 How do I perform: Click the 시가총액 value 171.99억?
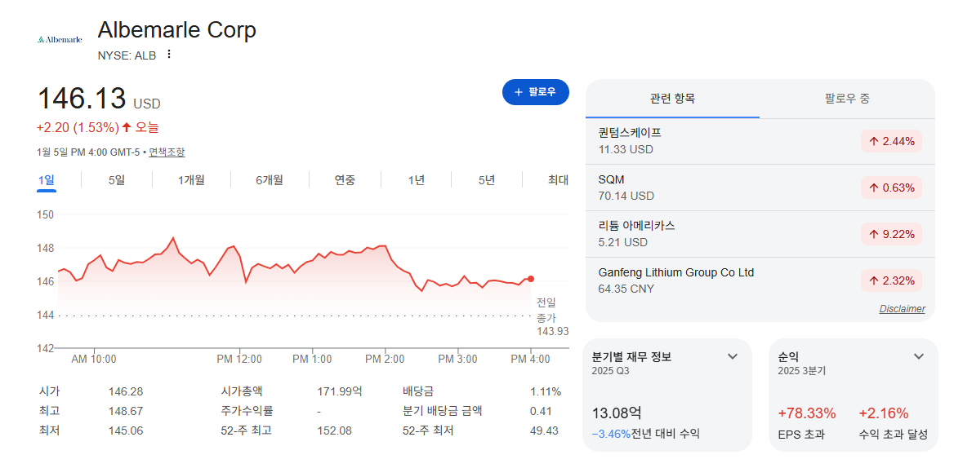pyautogui.click(x=340, y=391)
